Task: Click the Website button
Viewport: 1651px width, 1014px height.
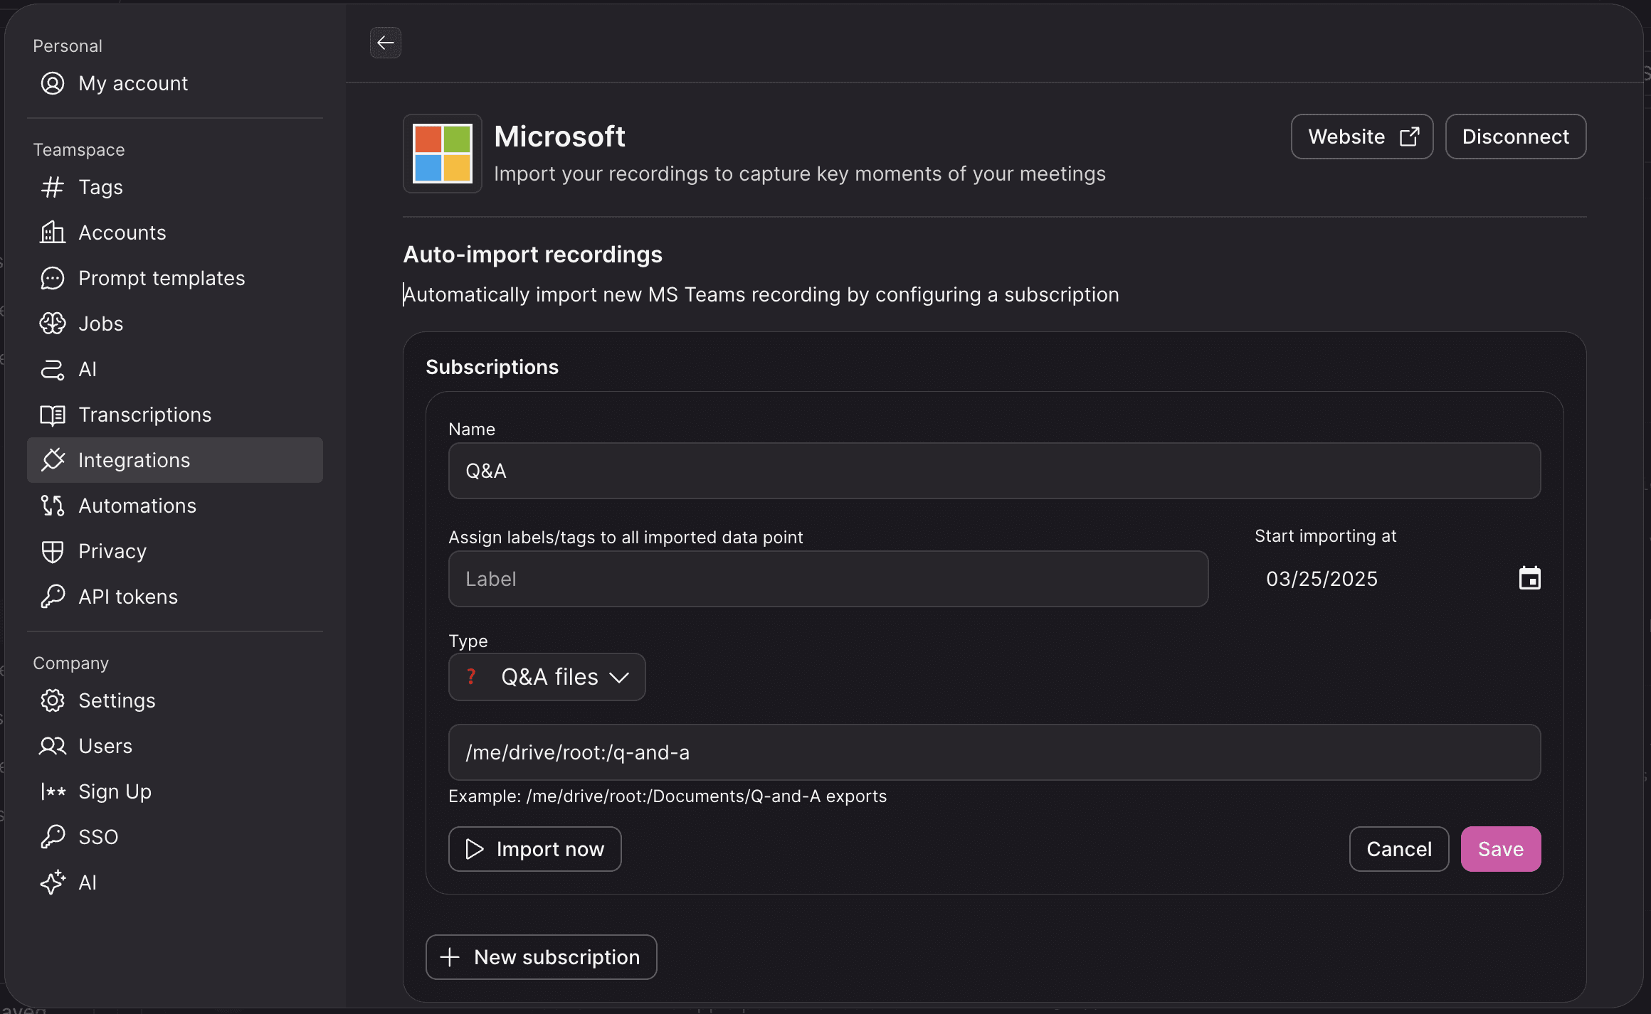Action: pyautogui.click(x=1361, y=137)
